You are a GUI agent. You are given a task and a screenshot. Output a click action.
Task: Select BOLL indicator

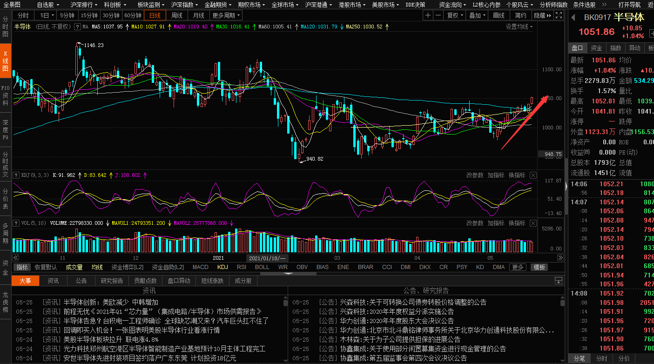pyautogui.click(x=262, y=267)
